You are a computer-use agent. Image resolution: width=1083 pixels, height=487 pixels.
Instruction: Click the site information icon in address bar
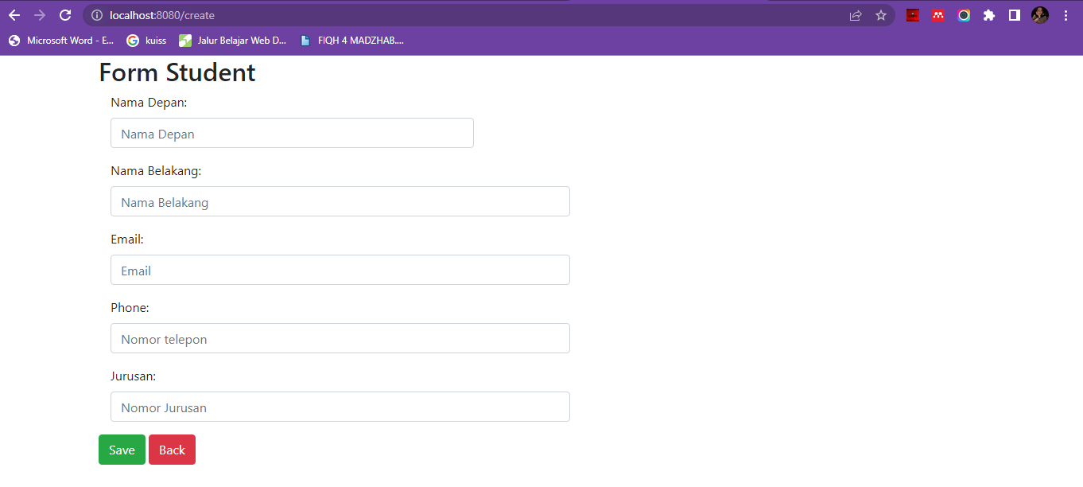tap(96, 14)
